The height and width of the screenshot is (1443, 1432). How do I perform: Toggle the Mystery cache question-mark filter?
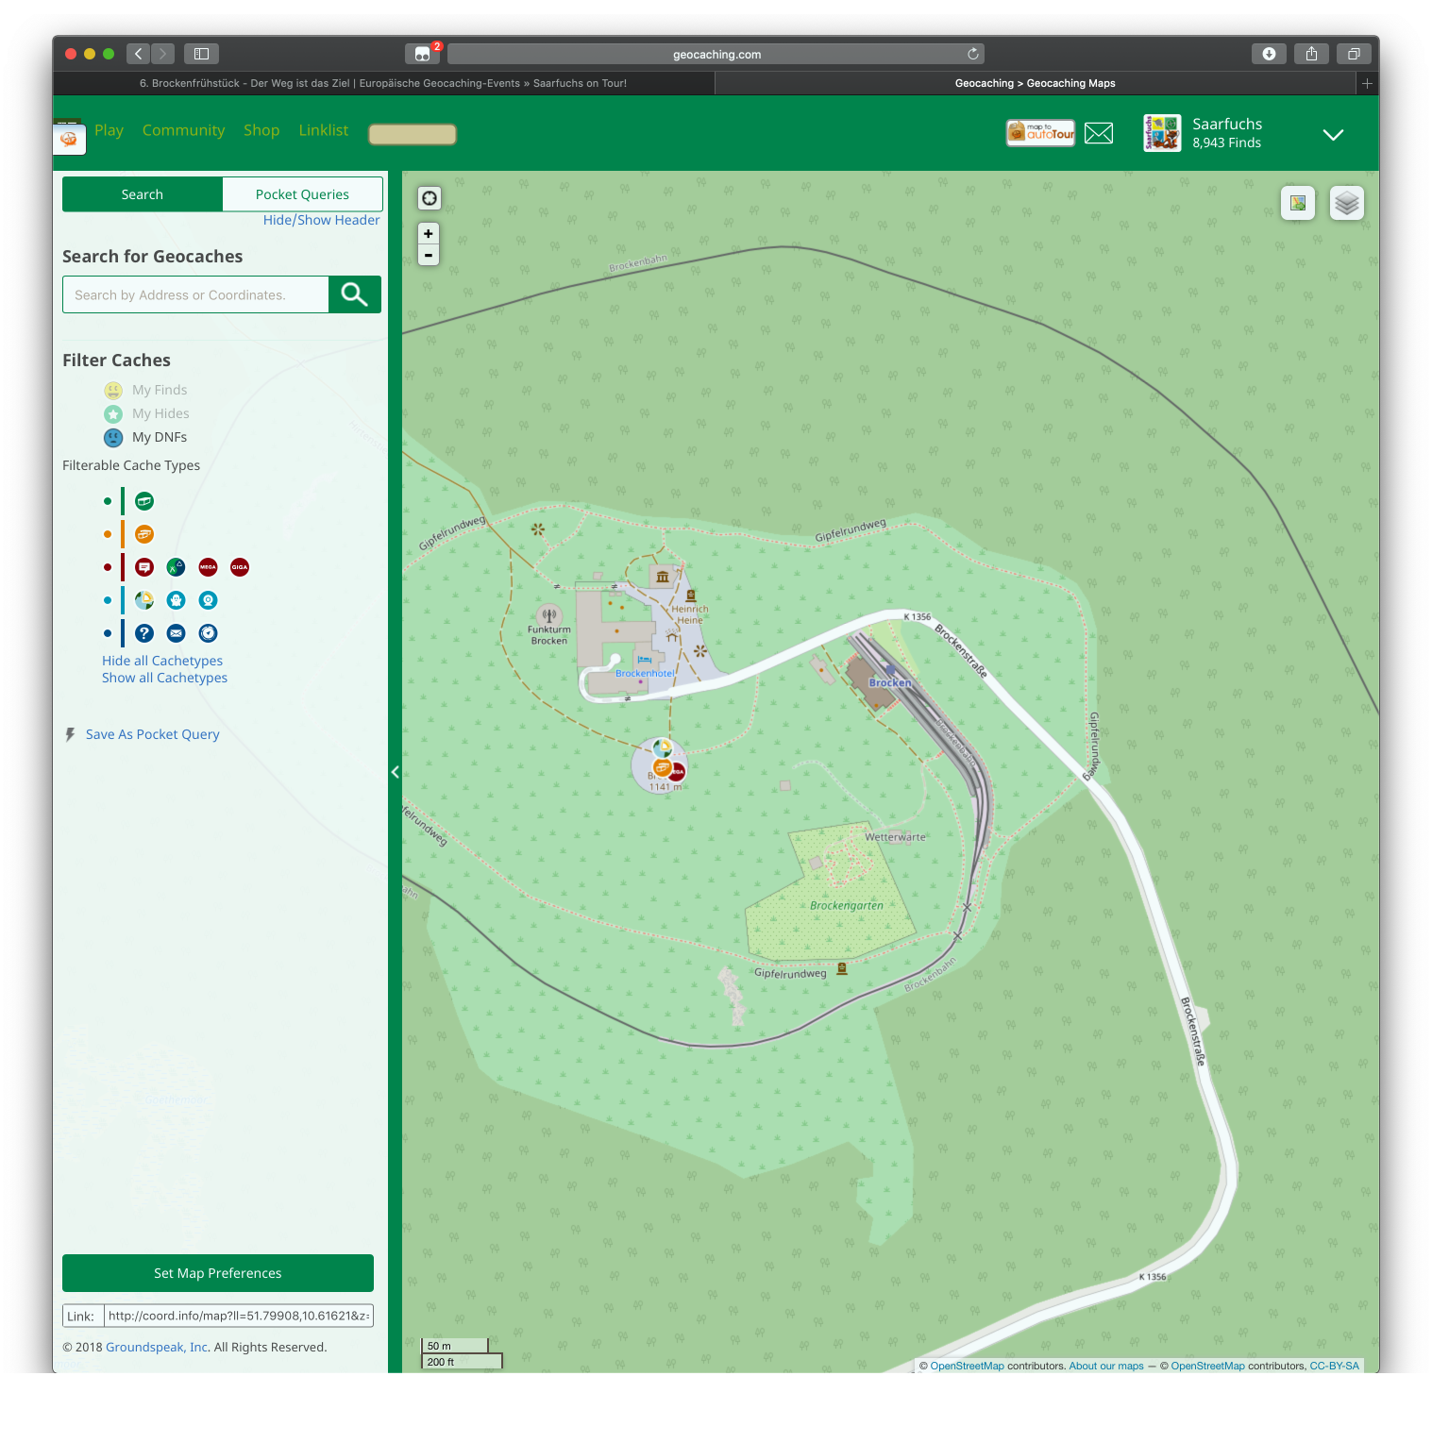coord(144,633)
